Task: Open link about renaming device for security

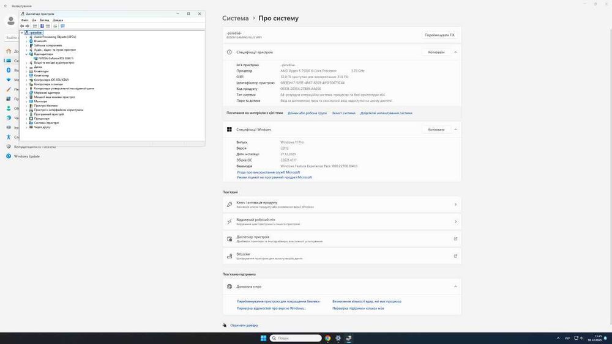Action: (x=278, y=301)
